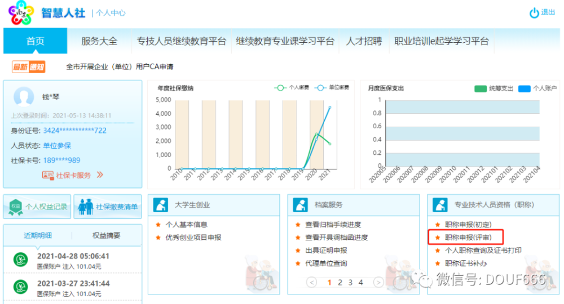Click the 年度社保缴纳 chart title
This screenshot has width=564, height=304.
pos(175,88)
